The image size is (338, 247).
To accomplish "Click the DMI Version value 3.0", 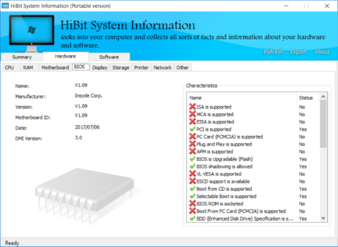I will point(79,138).
